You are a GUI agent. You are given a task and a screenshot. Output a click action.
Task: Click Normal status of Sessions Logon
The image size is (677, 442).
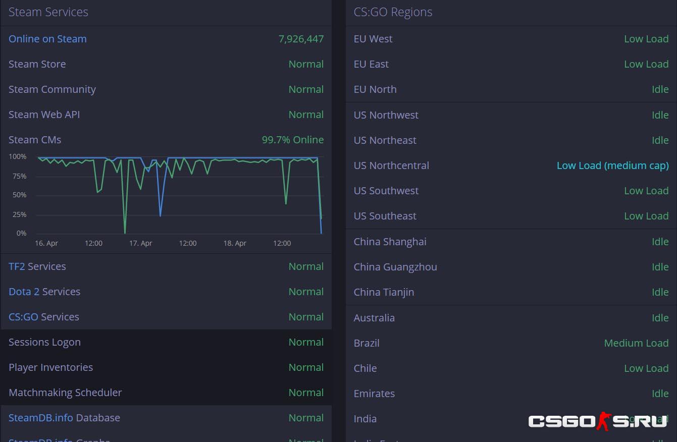[x=306, y=342]
